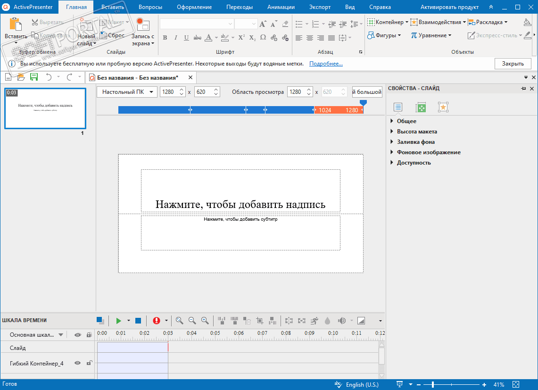This screenshot has width=538, height=390.
Task: Switch to the Анимации ribbon tab
Action: [281, 7]
